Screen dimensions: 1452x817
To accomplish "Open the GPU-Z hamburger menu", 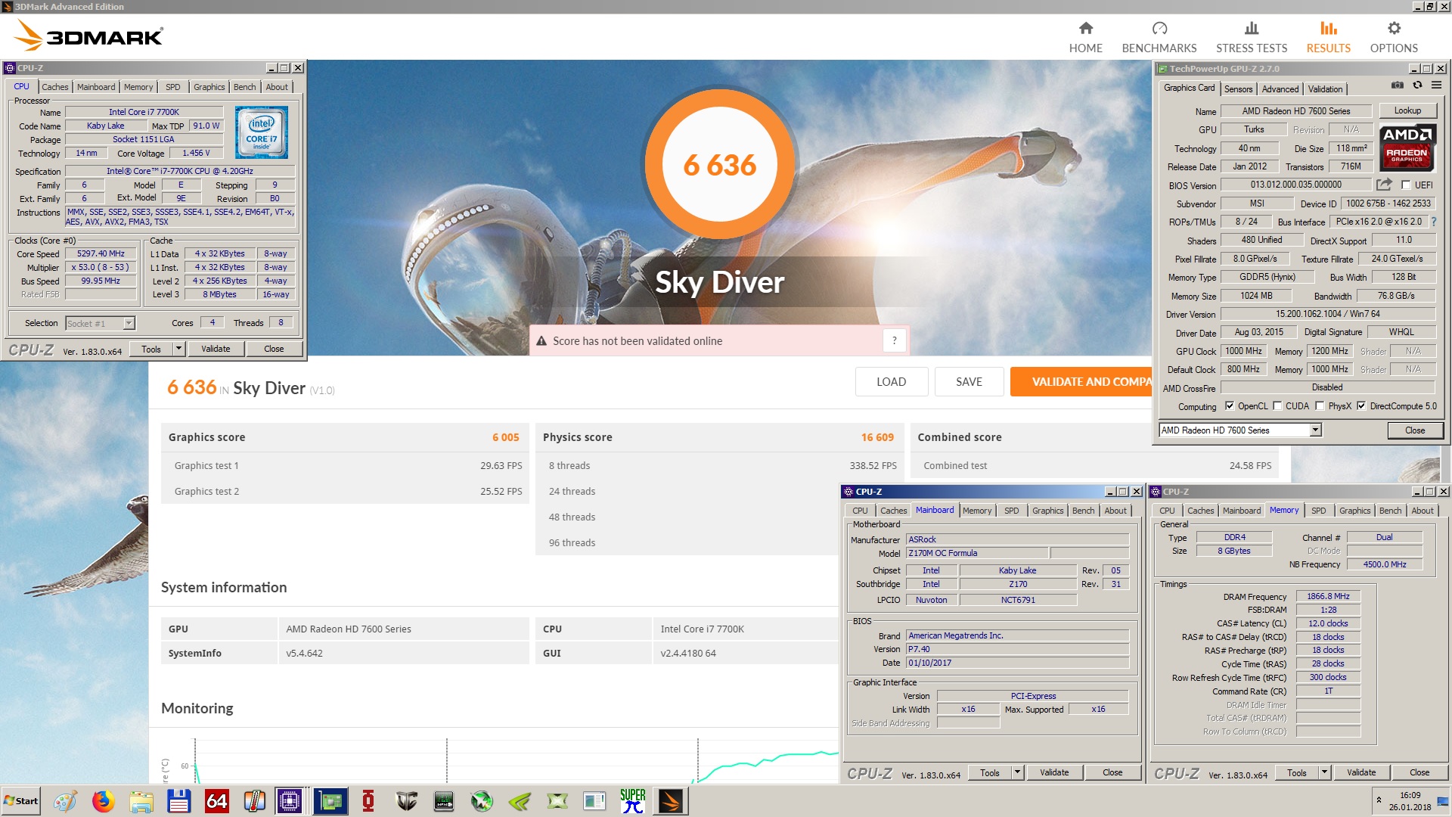I will click(1436, 85).
